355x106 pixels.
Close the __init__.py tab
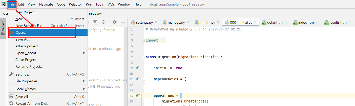click(218, 22)
